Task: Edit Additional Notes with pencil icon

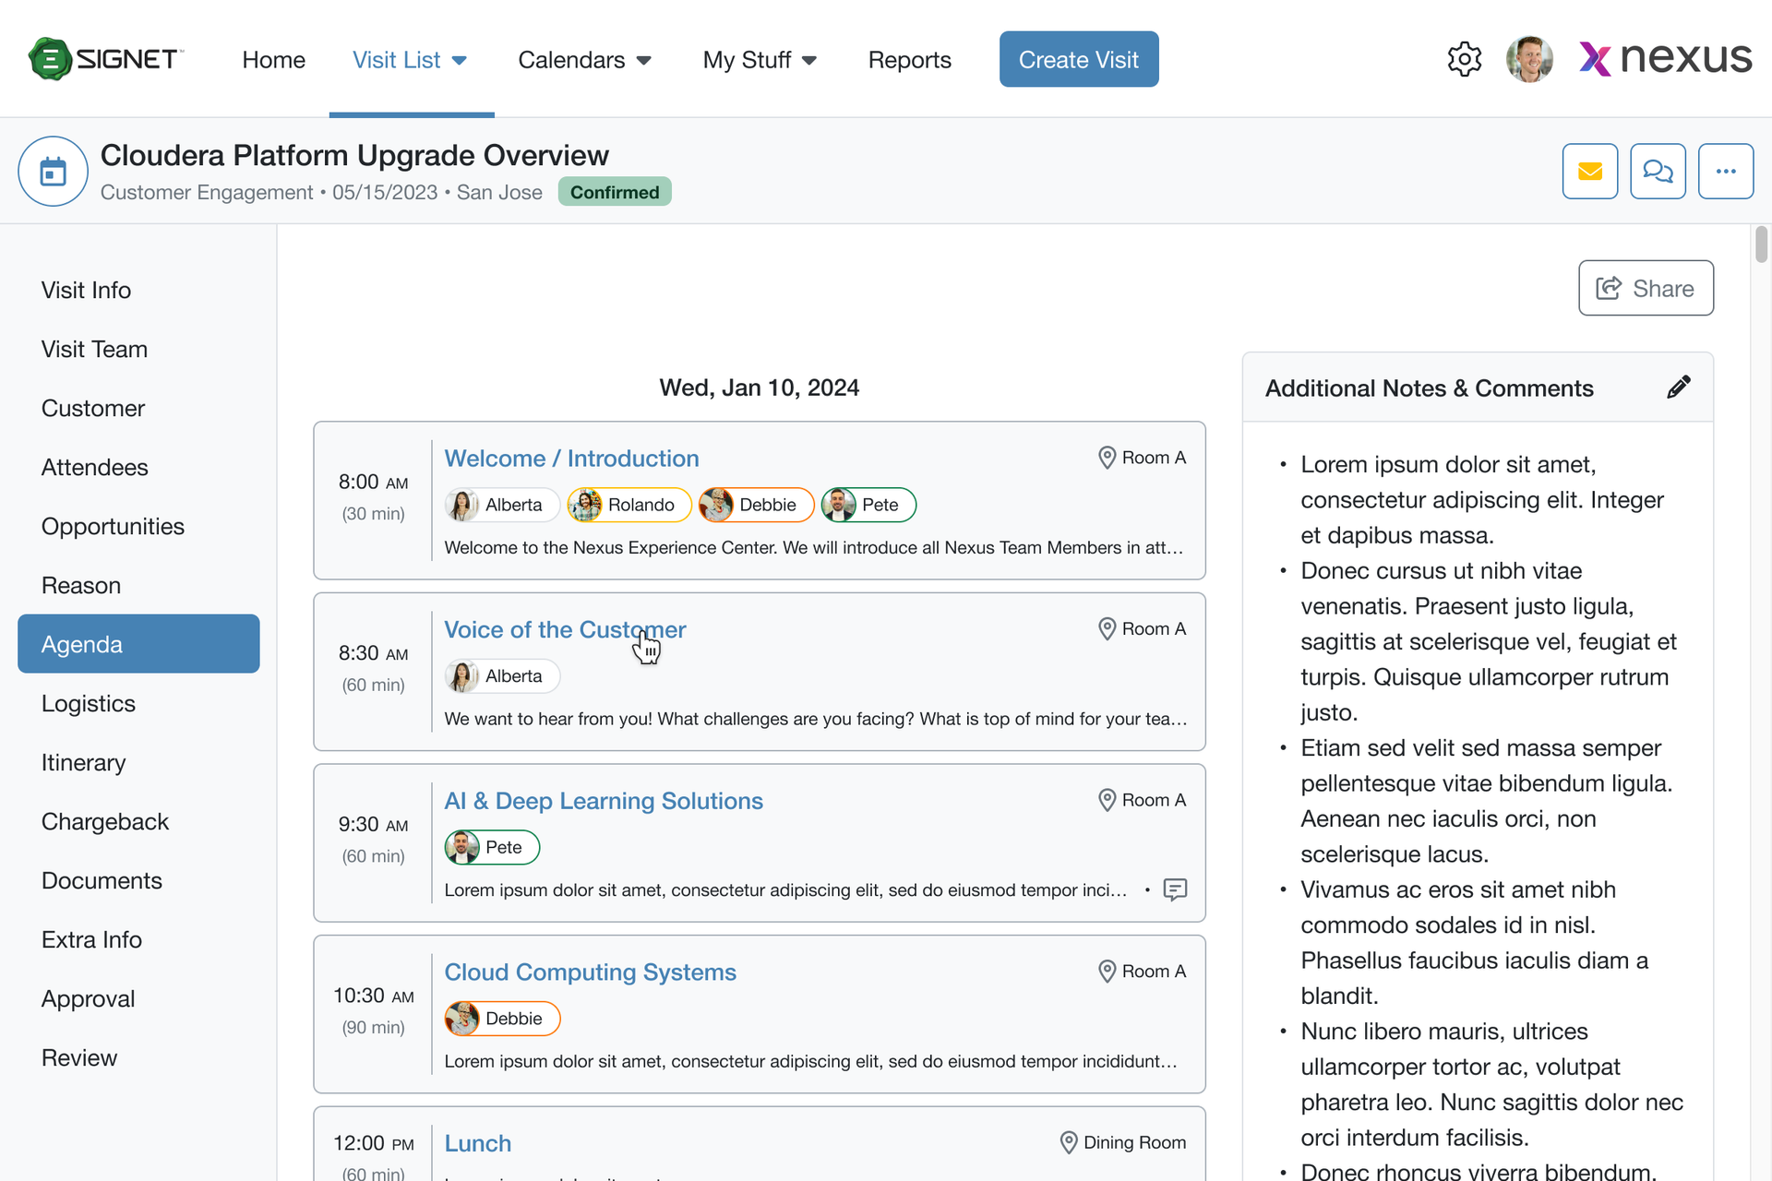Action: click(1679, 388)
